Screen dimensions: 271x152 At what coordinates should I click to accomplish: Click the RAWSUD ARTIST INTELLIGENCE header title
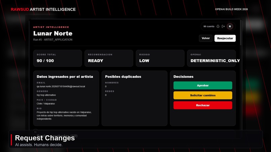coord(43,9)
